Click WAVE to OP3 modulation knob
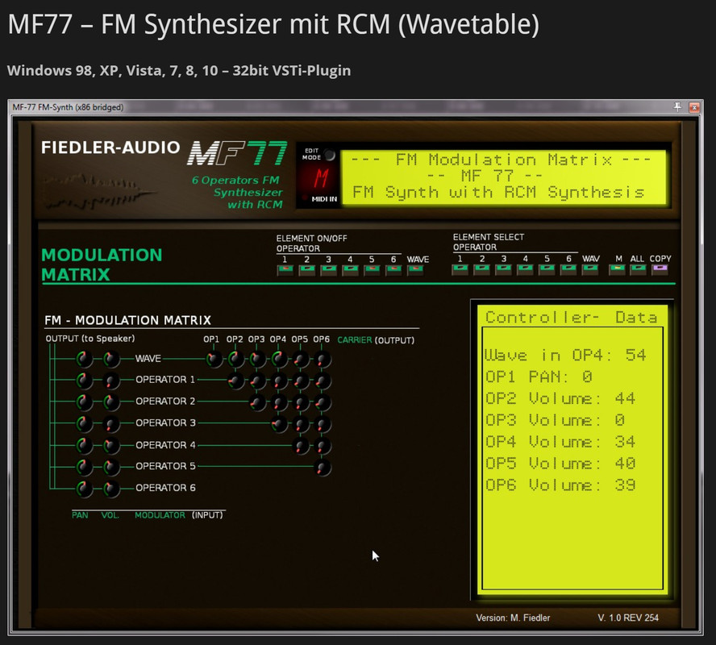716x645 pixels. pyautogui.click(x=257, y=360)
